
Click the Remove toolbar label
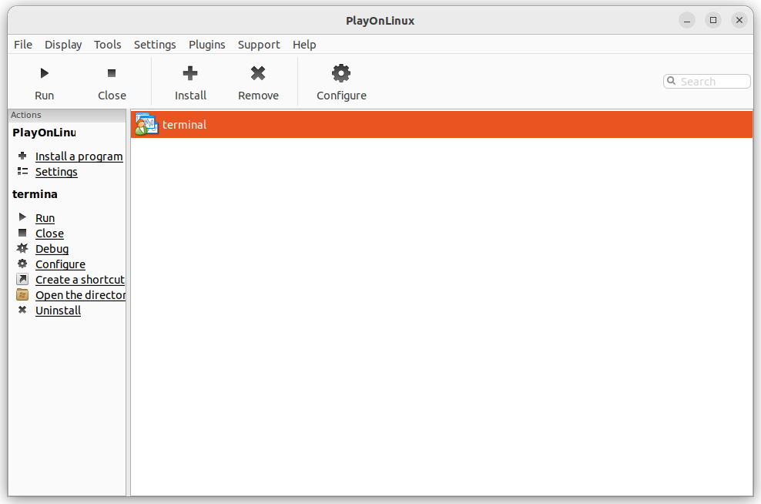click(258, 96)
